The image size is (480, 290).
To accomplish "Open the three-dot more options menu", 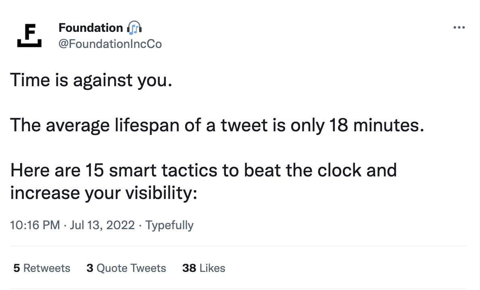I will pos(459,28).
